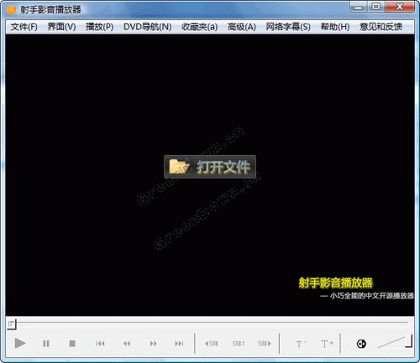
Task: Decrease subtitle delay with the left SUB icon
Action: 212,344
